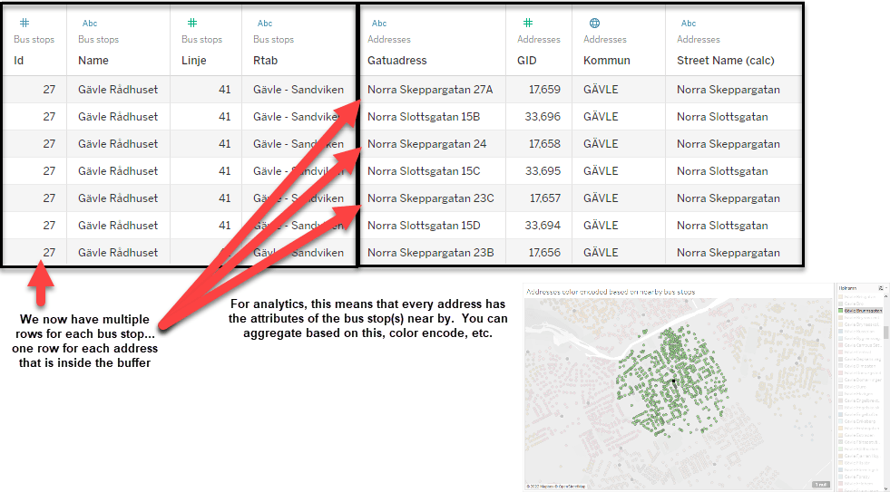Click the globe geographic icon above Kommun
This screenshot has width=890, height=492.
tap(594, 23)
